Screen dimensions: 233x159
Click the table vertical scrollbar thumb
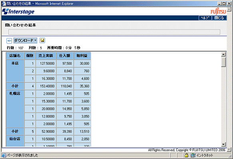coord(223,62)
